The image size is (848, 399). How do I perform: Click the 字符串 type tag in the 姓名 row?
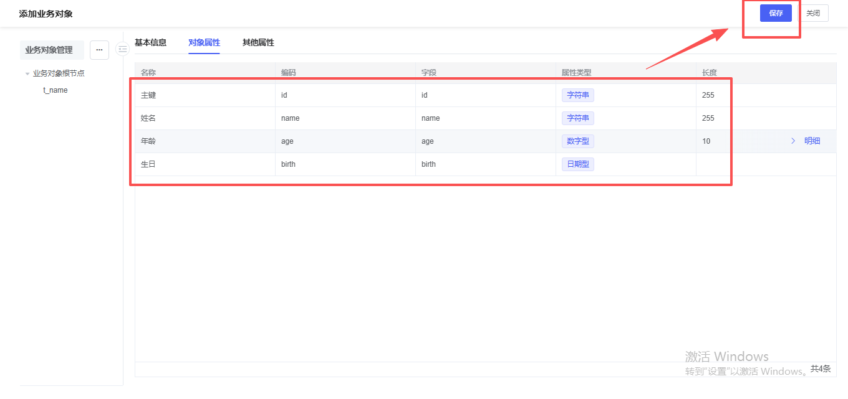click(x=577, y=118)
